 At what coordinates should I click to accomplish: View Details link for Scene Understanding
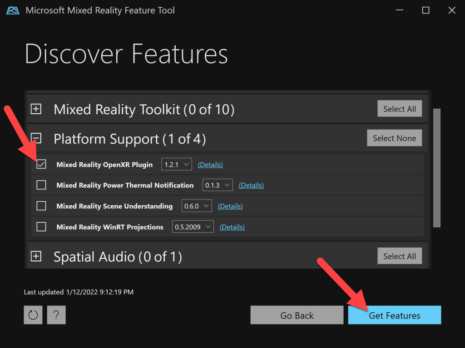[230, 206]
